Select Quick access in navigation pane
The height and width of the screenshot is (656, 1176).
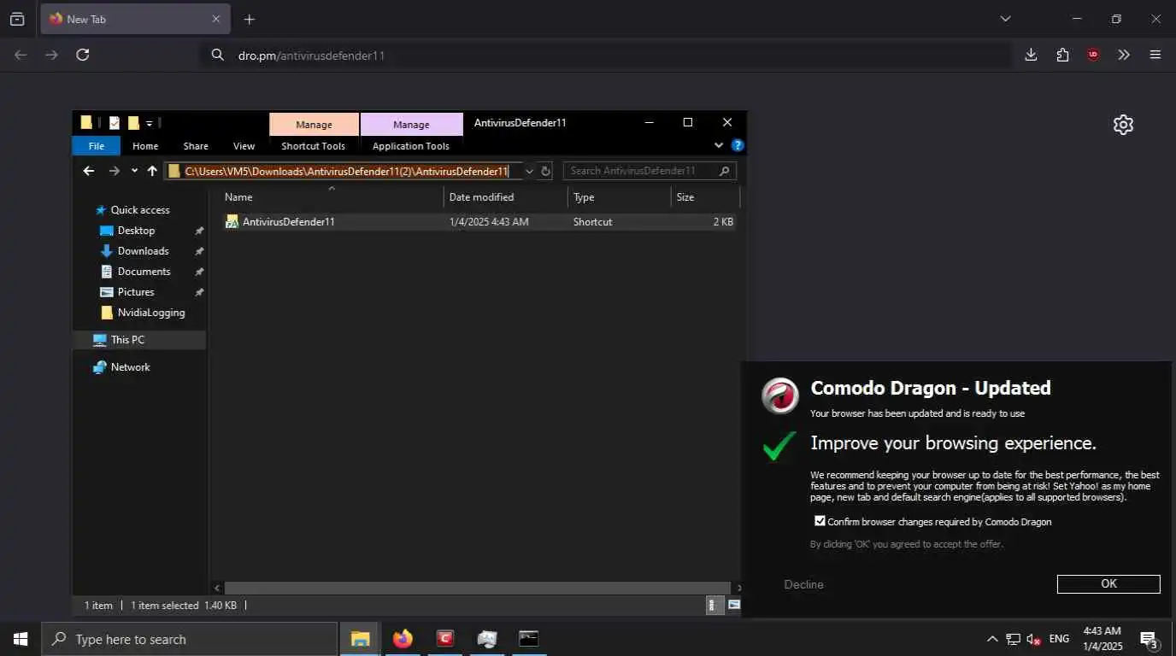point(140,210)
